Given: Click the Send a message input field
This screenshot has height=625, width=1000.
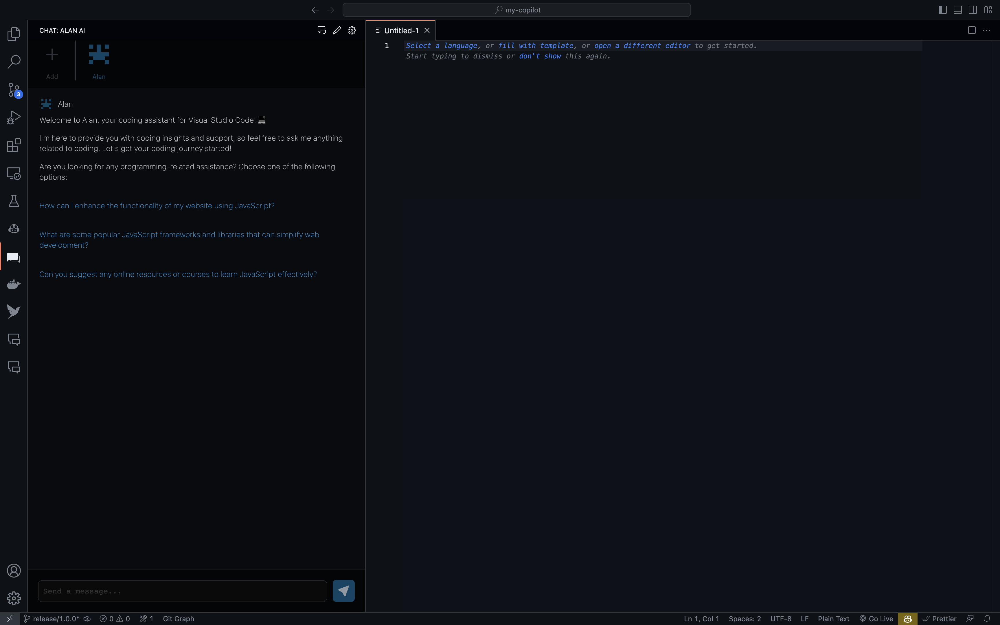Looking at the screenshot, I should click(x=182, y=591).
